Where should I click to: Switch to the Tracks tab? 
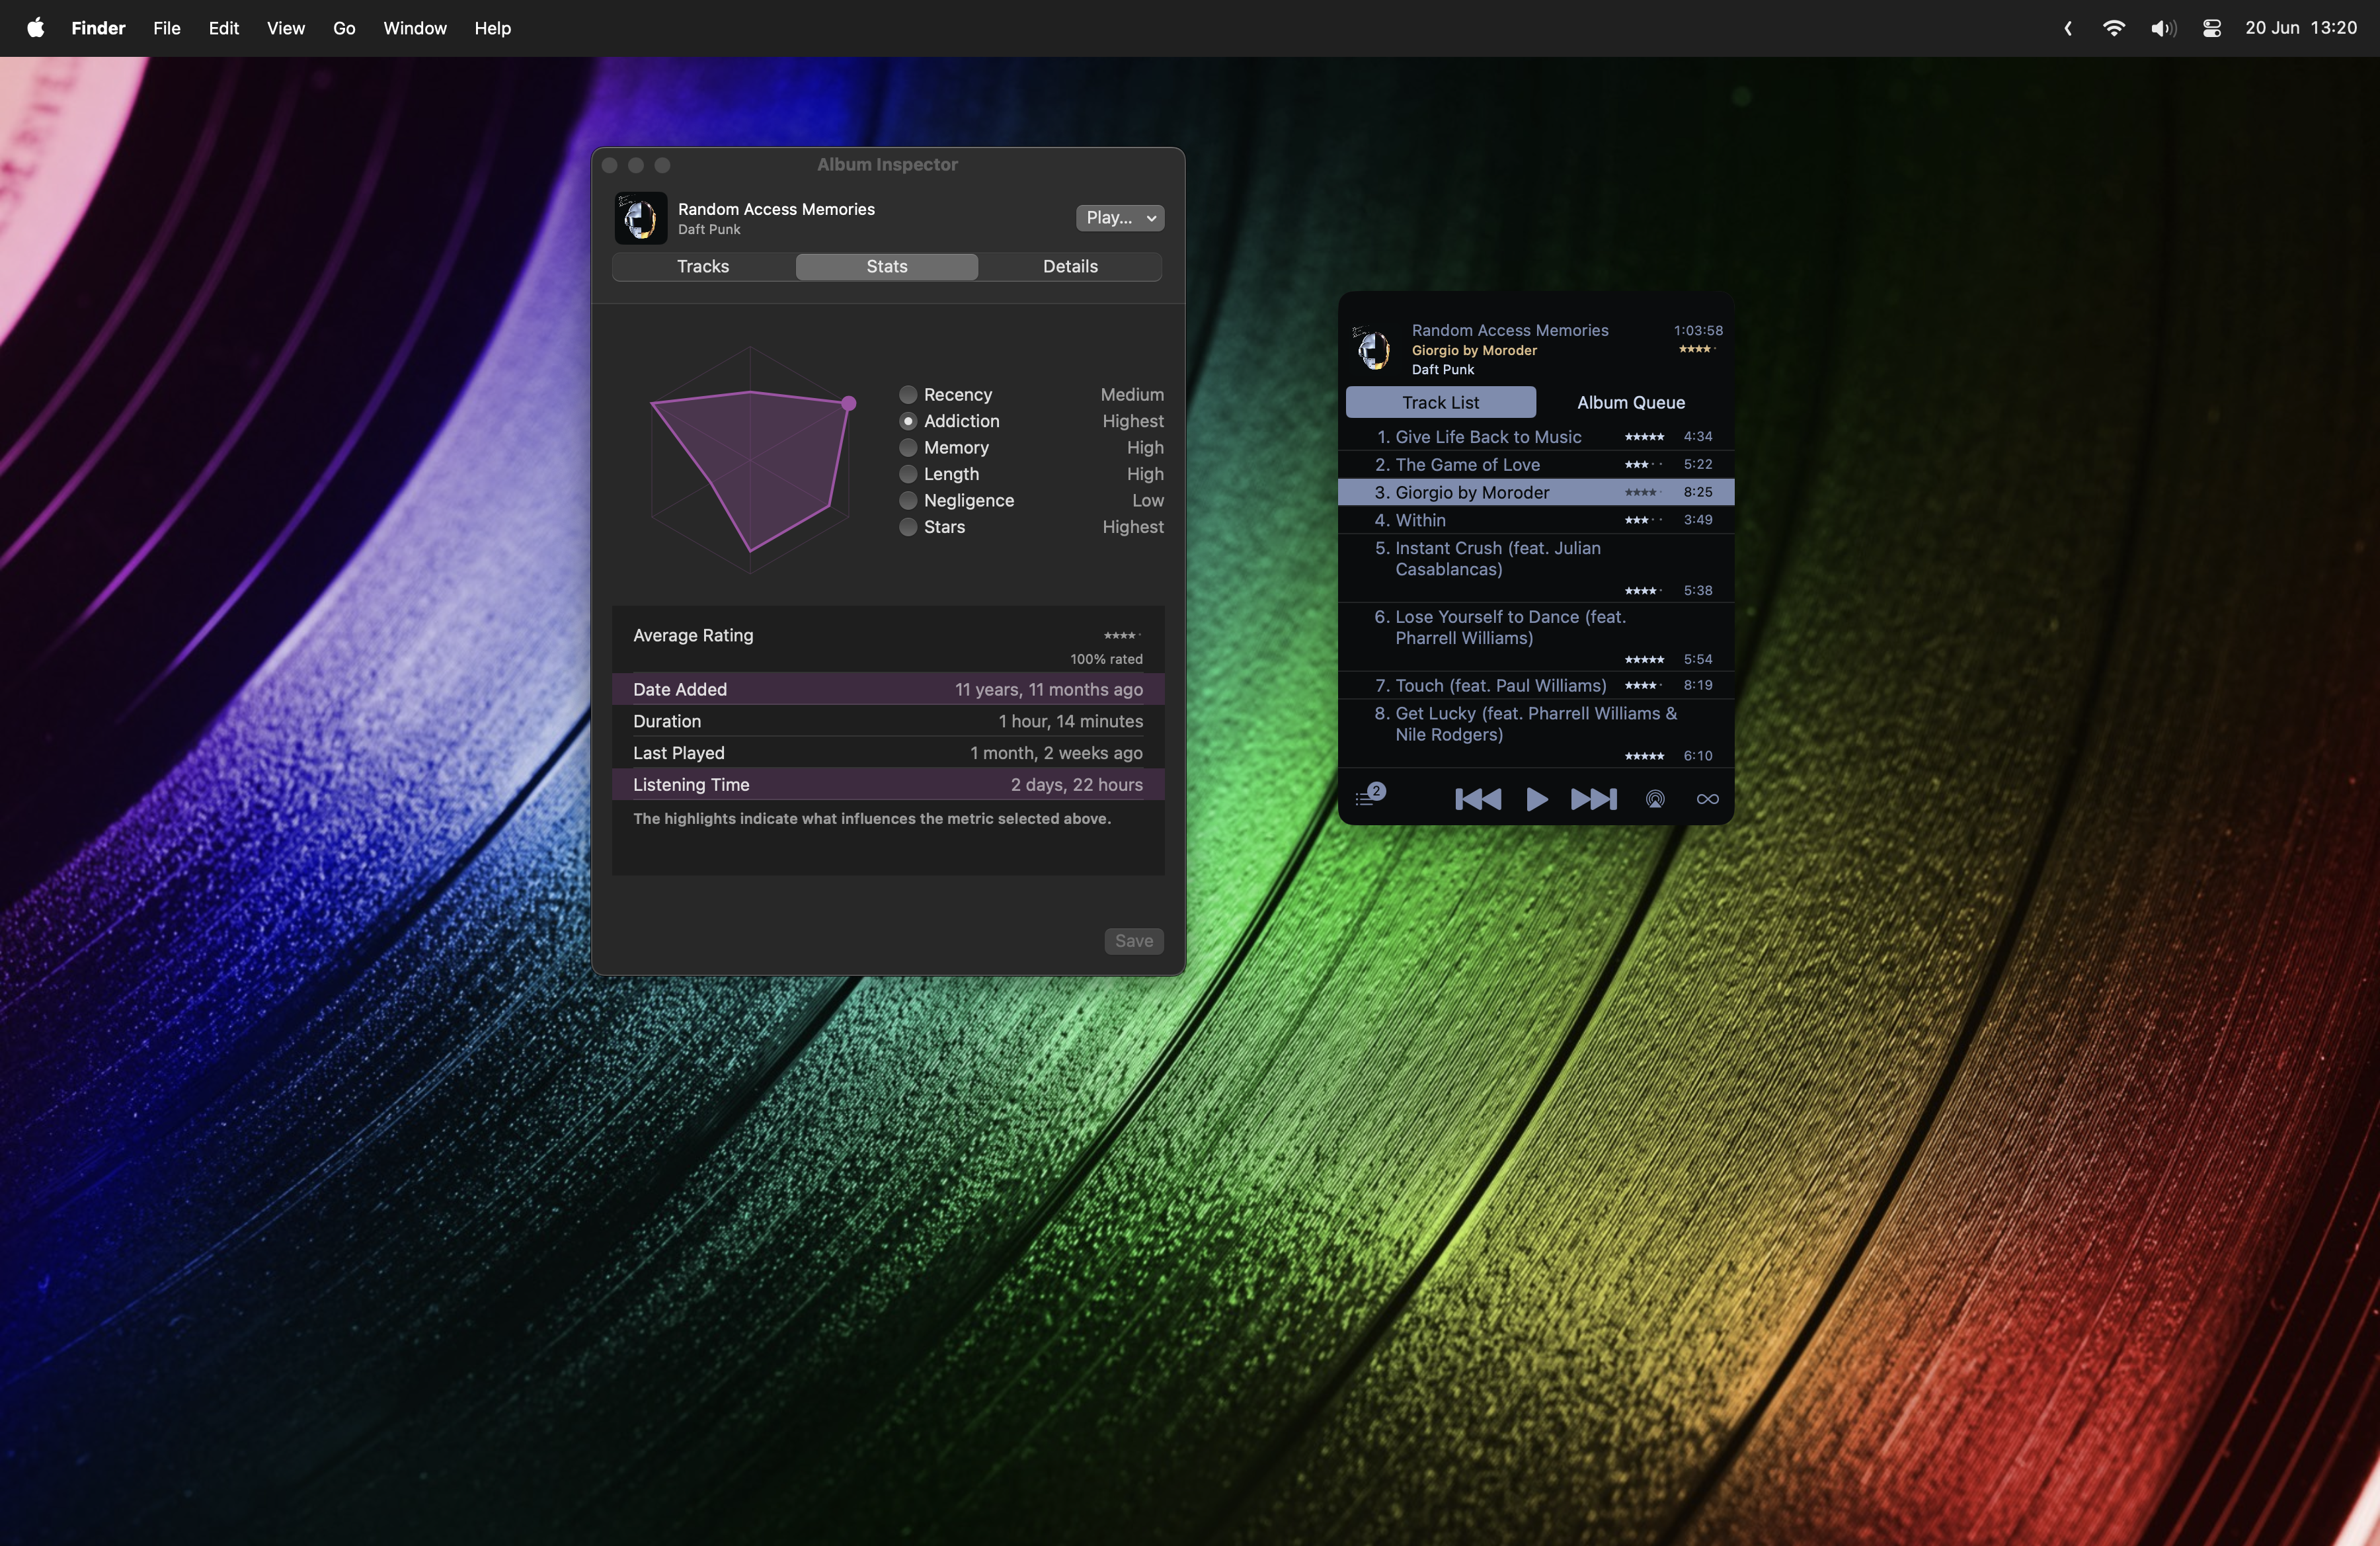tap(703, 266)
